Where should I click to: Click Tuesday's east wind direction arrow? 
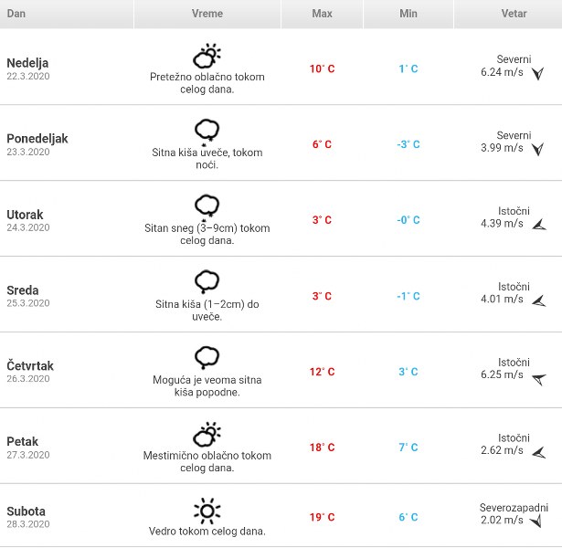point(537,225)
